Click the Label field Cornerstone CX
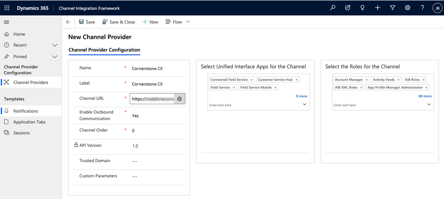 click(x=147, y=84)
